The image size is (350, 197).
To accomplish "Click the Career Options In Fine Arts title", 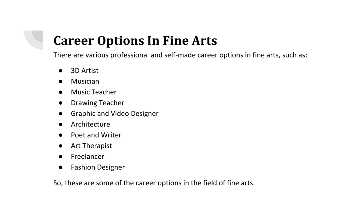I will coord(135,41).
